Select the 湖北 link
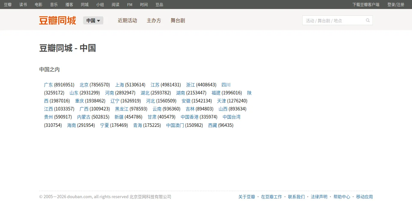 click(145, 93)
